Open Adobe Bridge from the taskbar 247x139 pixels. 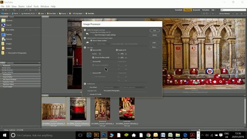(x=96, y=135)
